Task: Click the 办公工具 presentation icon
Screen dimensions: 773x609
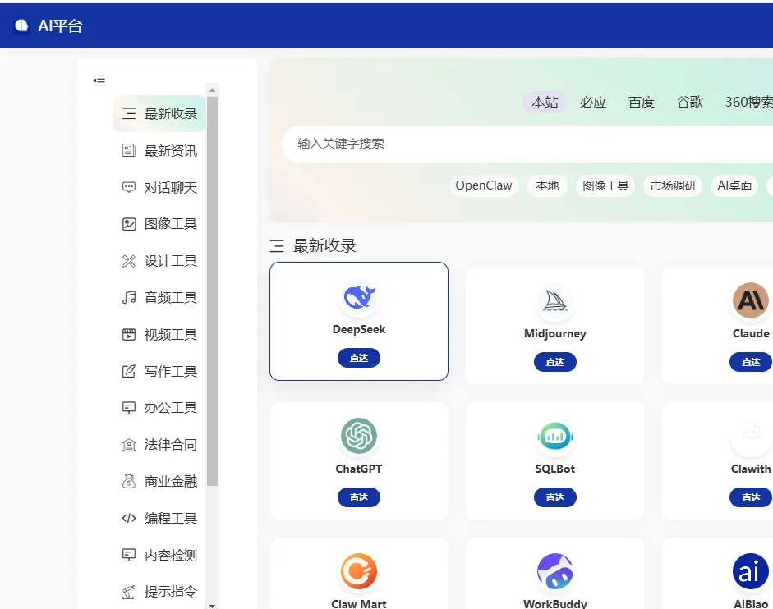Action: click(x=129, y=408)
